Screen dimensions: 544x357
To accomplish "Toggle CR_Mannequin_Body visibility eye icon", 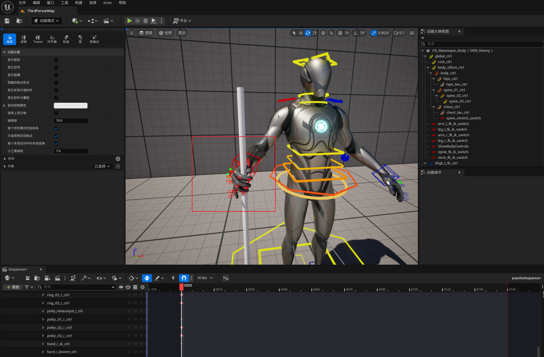I will click(428, 51).
